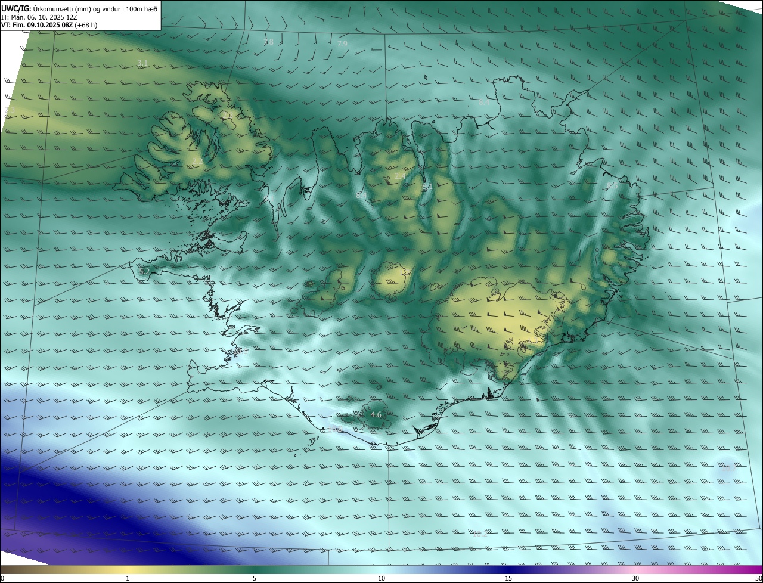Image resolution: width=763 pixels, height=583 pixels.
Task: Click the 30 tick on the color scale
Action: point(635,578)
